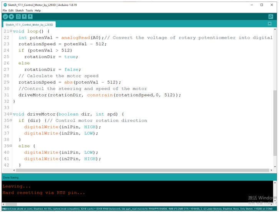
Task: Open the Serial Monitor icon
Action: point(271,17)
